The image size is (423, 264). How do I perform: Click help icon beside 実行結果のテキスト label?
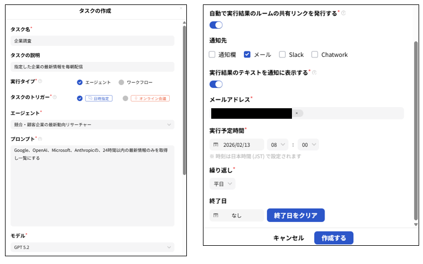pyautogui.click(x=314, y=72)
